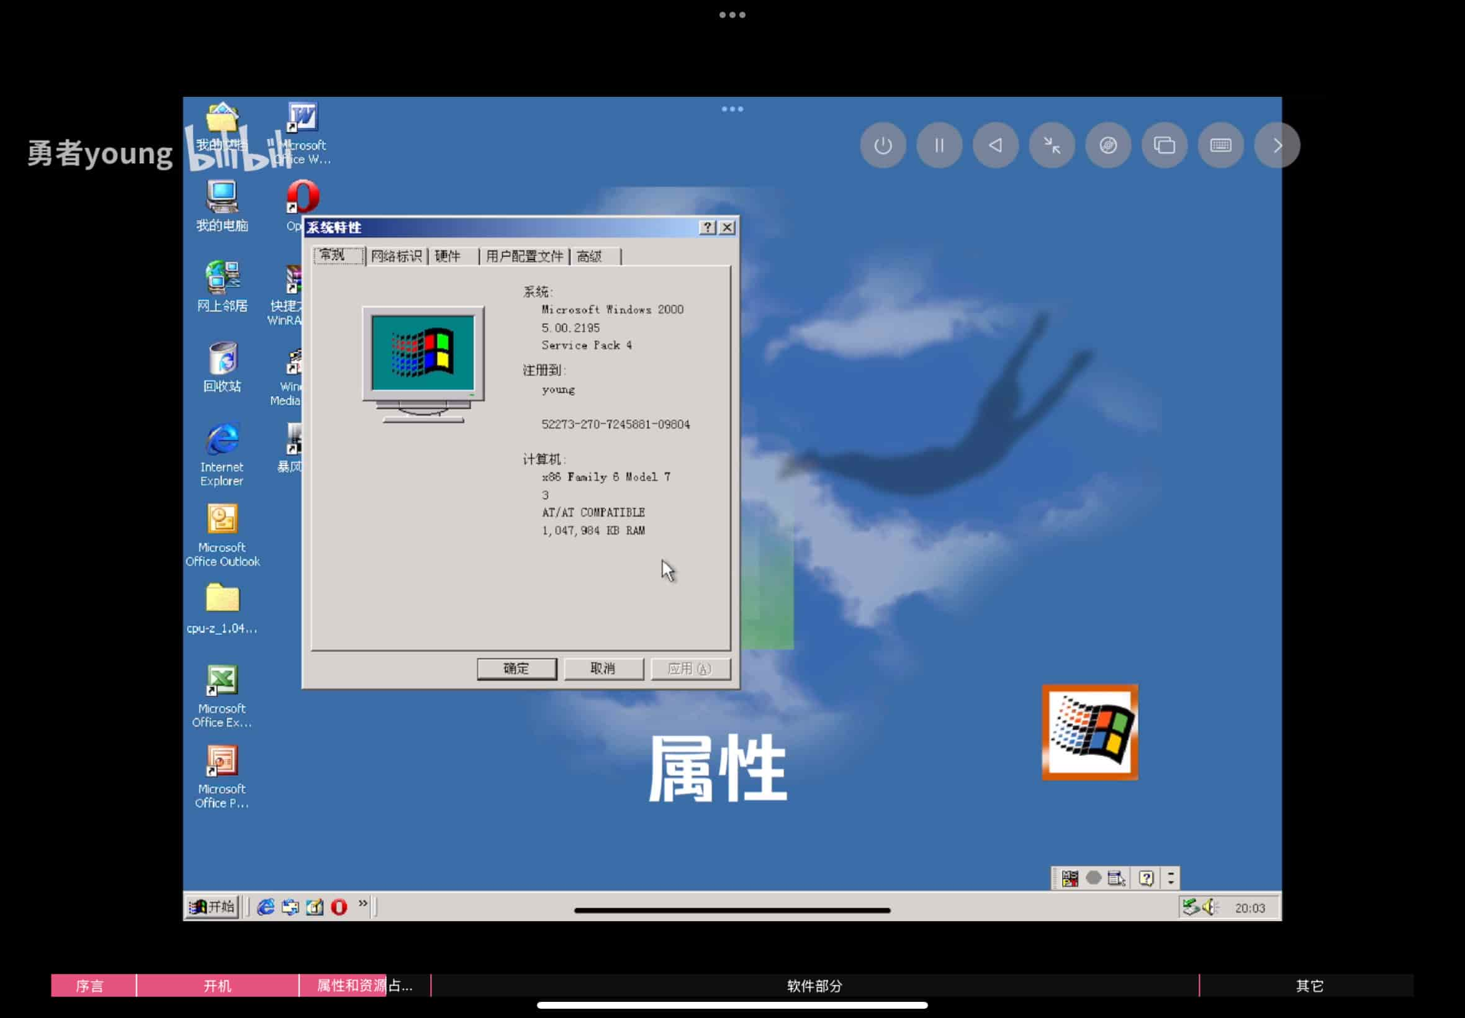1465x1018 pixels.
Task: Click the version text "5.00.2195"
Action: [x=570, y=328]
